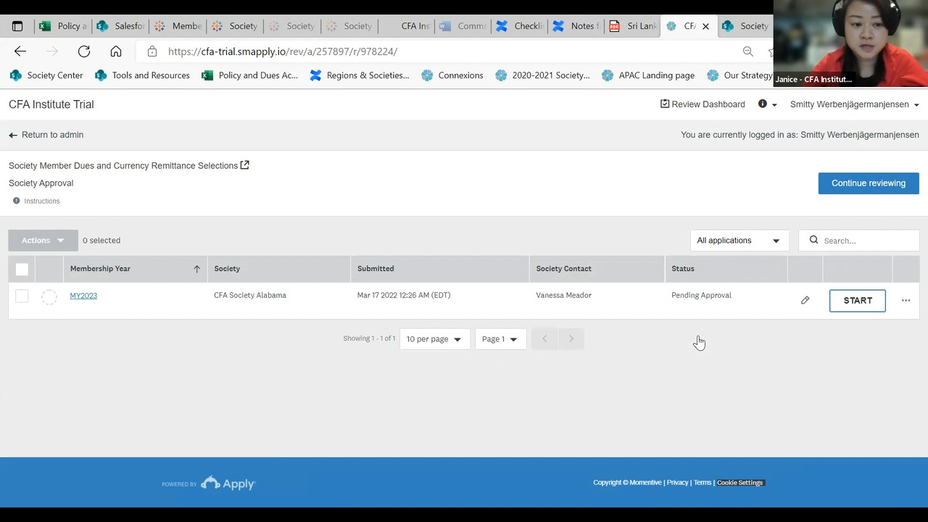Click the browser forward arrow

[52, 51]
